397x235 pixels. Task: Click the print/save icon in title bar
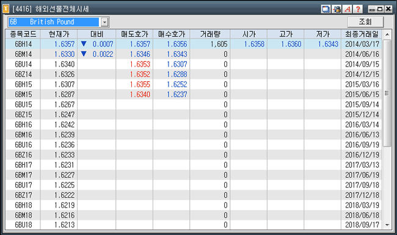[337, 9]
